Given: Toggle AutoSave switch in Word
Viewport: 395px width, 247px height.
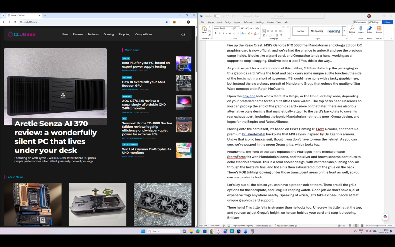Looking at the screenshot, I should pyautogui.click(x=217, y=16).
